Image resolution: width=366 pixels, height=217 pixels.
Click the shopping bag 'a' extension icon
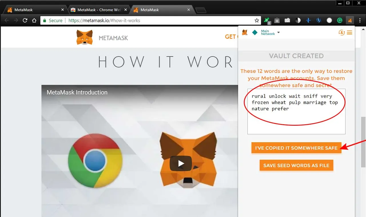click(277, 21)
